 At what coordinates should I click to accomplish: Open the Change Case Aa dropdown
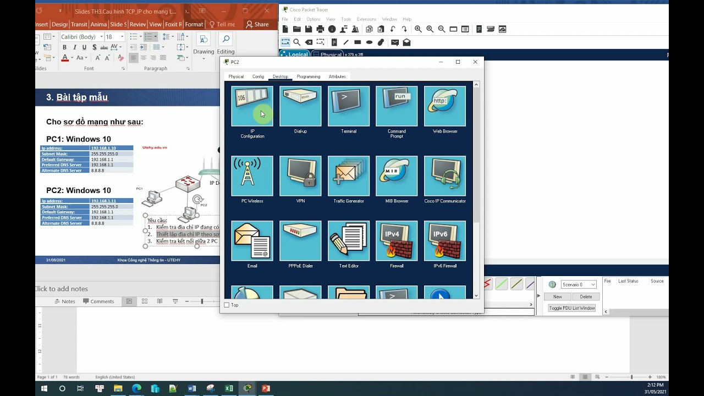point(81,58)
